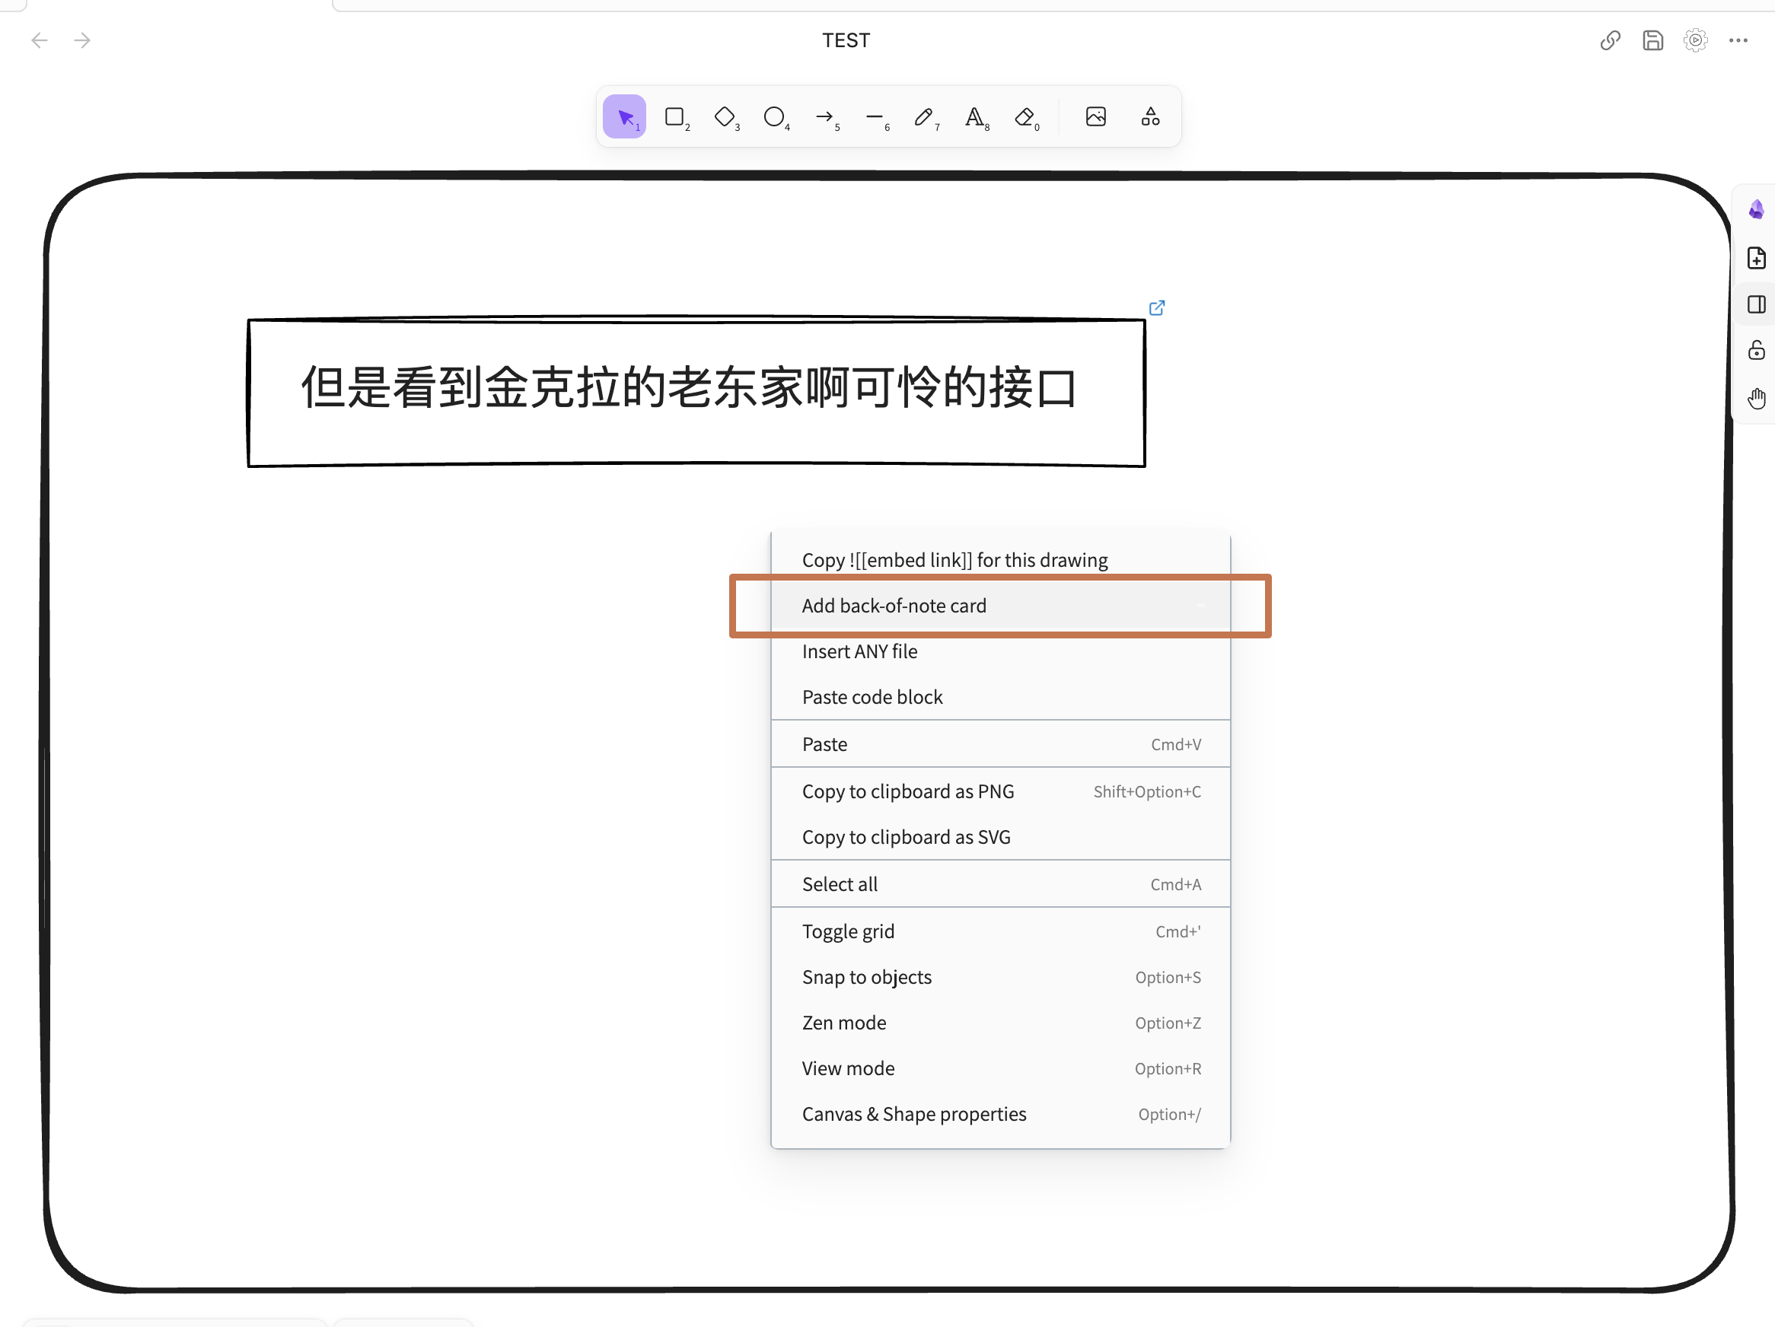Select the Text tool
The width and height of the screenshot is (1775, 1327).
tap(974, 117)
